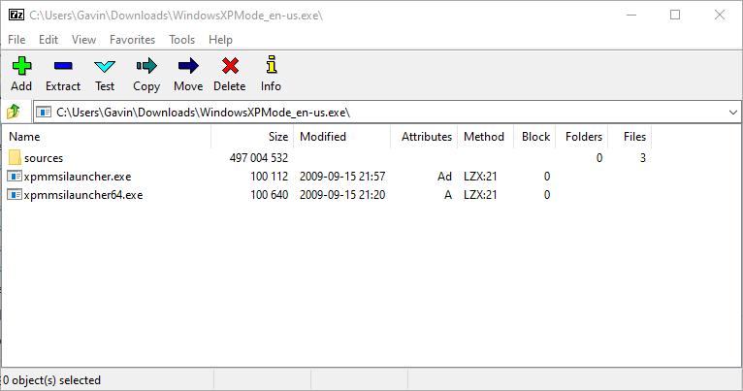743x391 pixels.
Task: Open the Info properties icon
Action: pyautogui.click(x=271, y=66)
